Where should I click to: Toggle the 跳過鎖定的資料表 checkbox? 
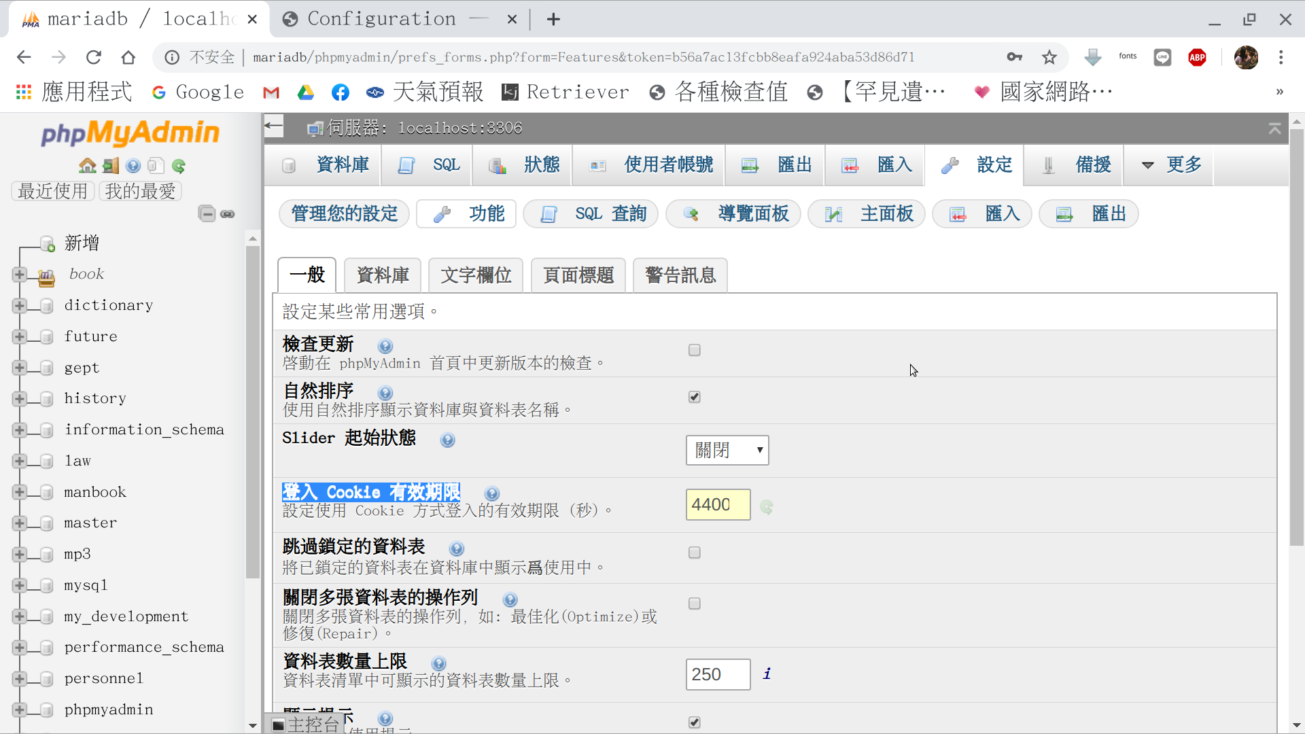694,553
